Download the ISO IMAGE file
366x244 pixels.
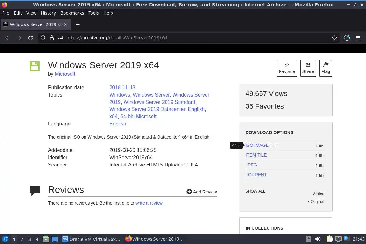[x=257, y=145]
